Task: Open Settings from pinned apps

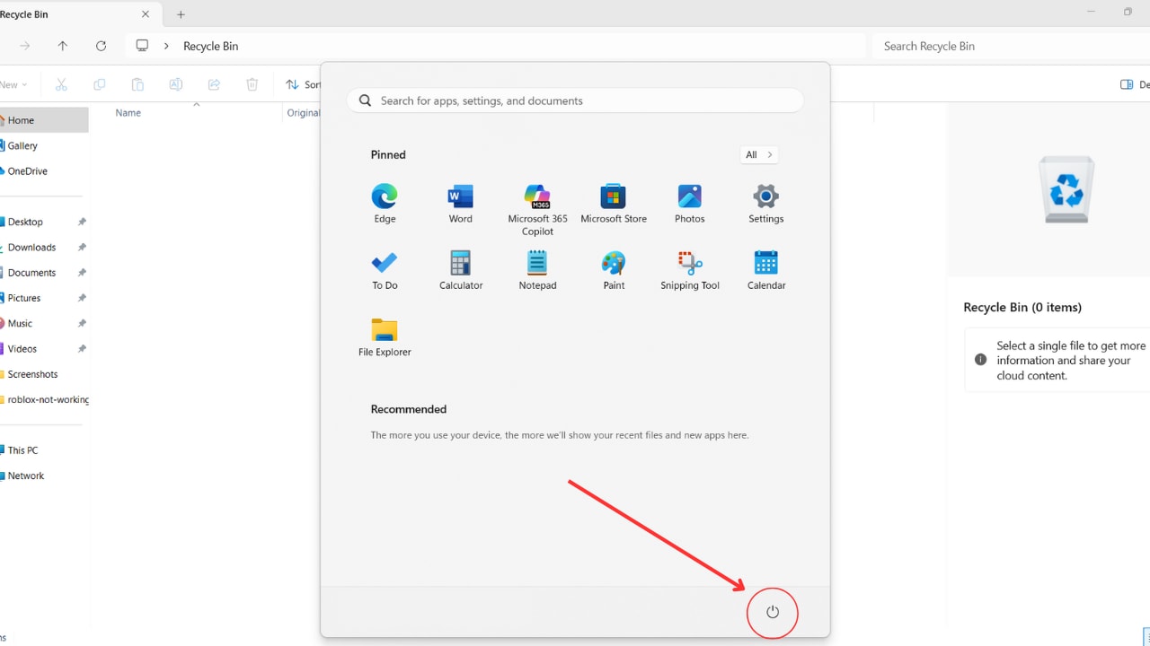Action: coord(766,204)
